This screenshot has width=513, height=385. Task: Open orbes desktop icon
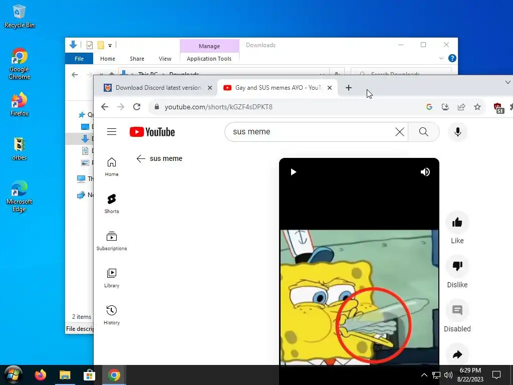[20, 148]
